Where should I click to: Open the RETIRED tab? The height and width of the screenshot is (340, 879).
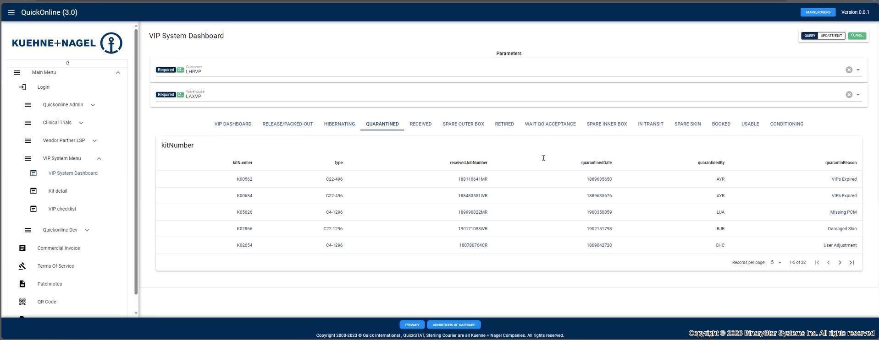click(x=504, y=124)
